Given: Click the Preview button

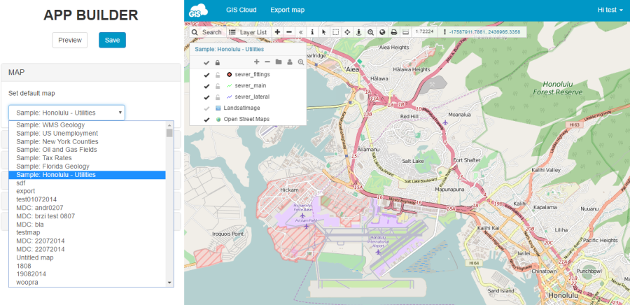Looking at the screenshot, I should tap(70, 40).
